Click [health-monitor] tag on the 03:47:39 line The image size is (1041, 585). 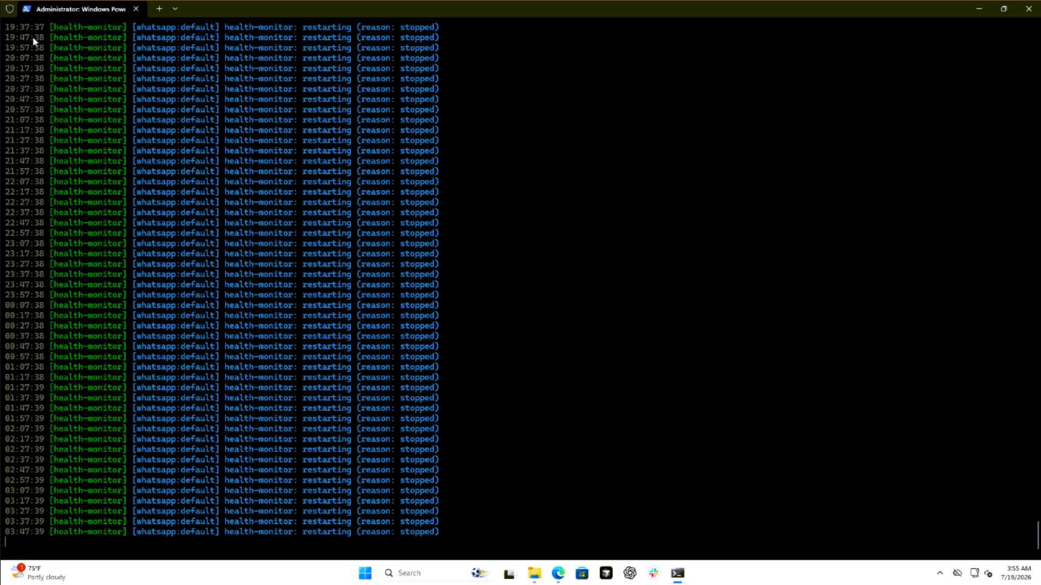88,532
